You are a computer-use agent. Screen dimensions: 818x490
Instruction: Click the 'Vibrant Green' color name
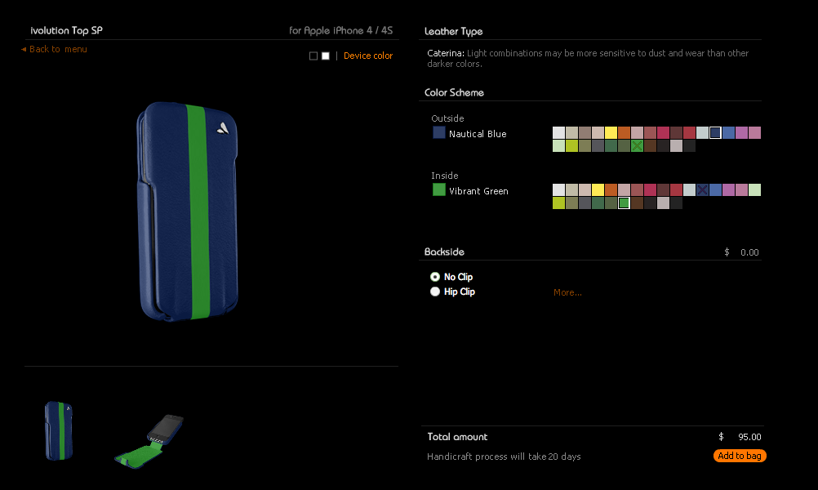click(479, 192)
